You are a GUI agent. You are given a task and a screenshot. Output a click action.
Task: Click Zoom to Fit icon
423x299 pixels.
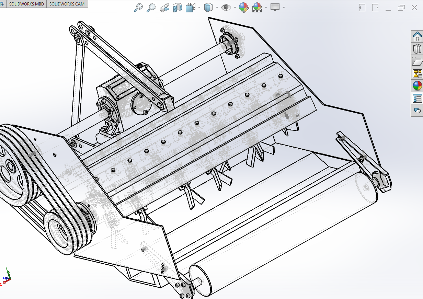tap(138, 8)
